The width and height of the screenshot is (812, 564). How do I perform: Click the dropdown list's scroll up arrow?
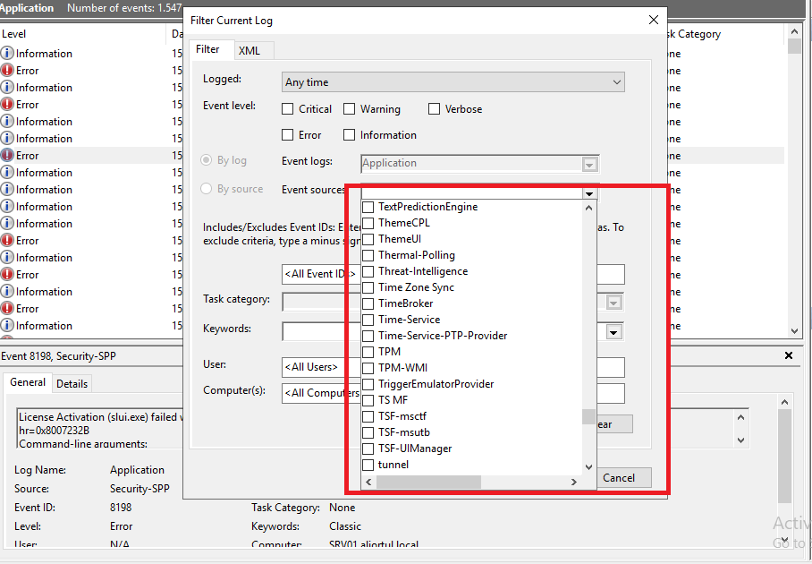point(588,208)
